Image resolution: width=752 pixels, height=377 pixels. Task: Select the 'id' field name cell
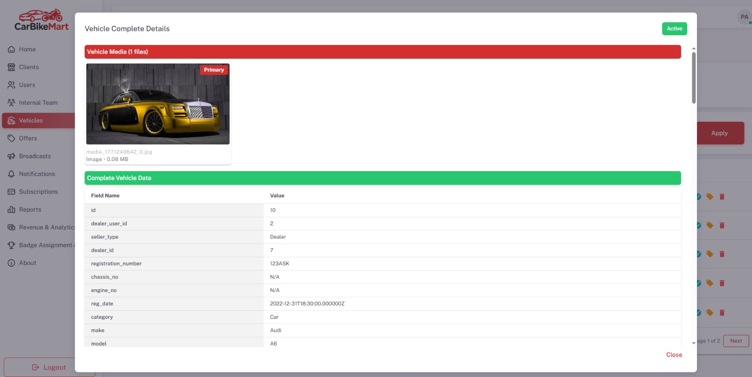174,210
